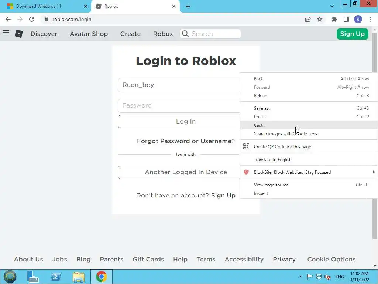Open the Chrome profile avatar
This screenshot has width=378, height=284.
pos(358,19)
